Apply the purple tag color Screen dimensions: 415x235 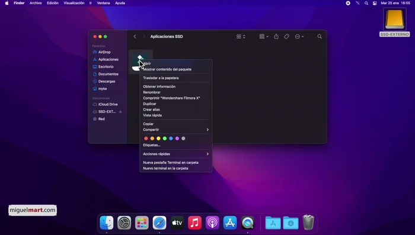[x=177, y=139]
